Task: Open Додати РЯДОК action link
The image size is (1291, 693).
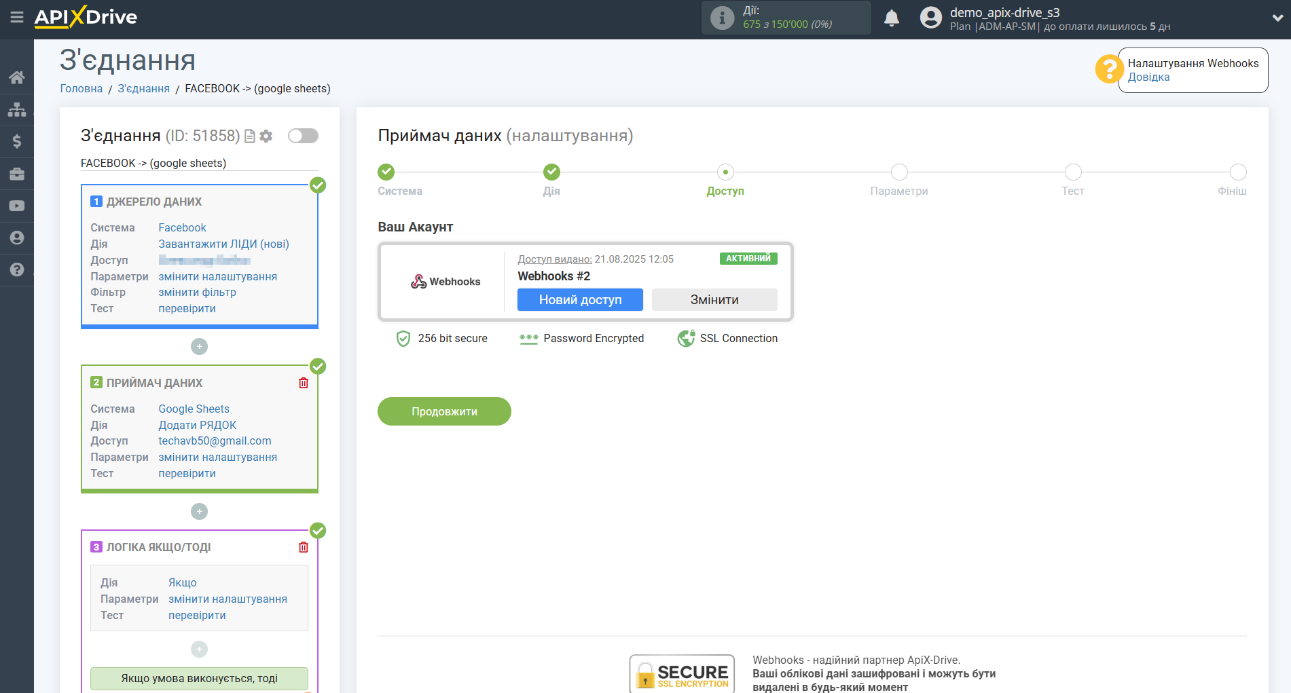Action: coord(197,426)
